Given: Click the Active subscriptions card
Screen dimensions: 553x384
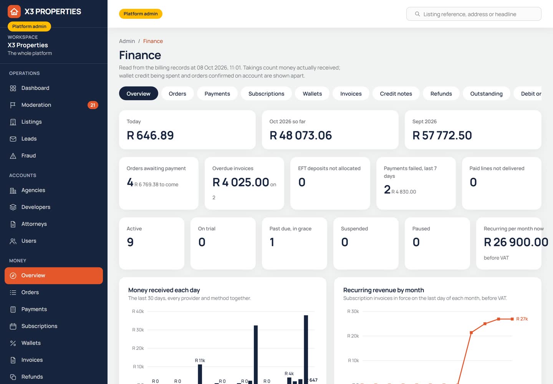Looking at the screenshot, I should 152,243.
